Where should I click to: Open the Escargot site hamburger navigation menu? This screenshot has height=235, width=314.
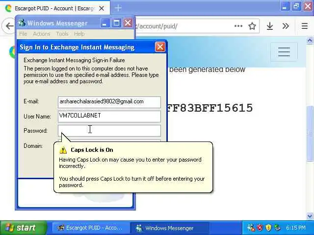[284, 52]
